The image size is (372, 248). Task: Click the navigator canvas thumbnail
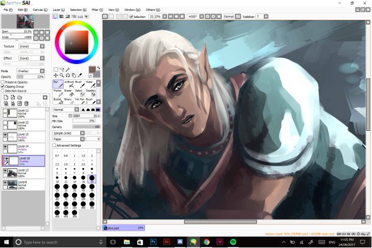point(25,21)
